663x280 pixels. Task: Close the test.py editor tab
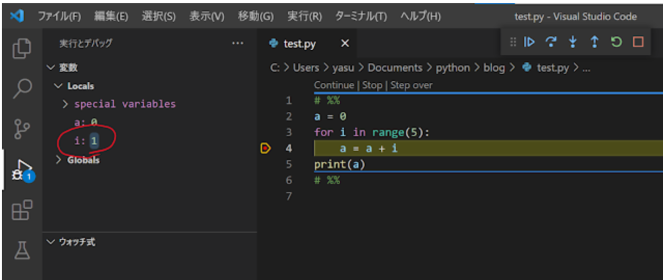pyautogui.click(x=345, y=44)
